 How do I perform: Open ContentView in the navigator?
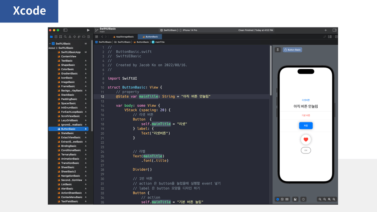tap(68, 57)
